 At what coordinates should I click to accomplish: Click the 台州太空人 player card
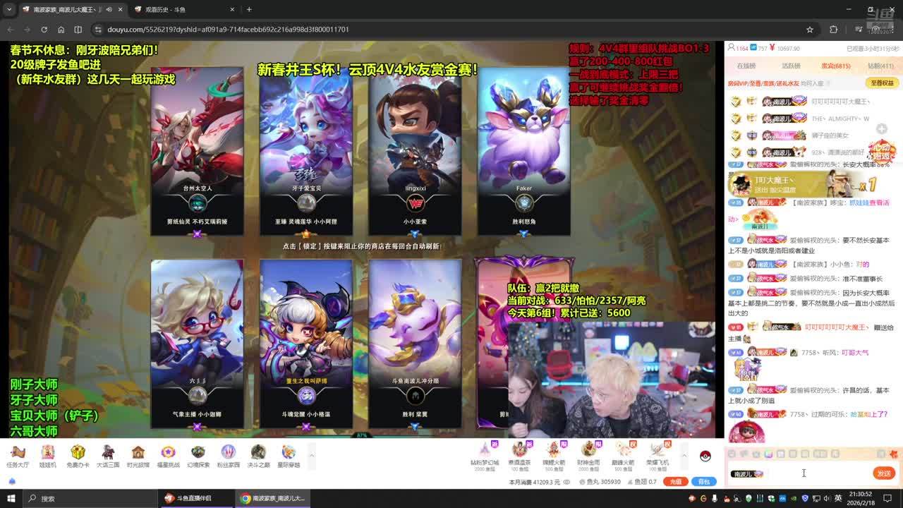pos(197,152)
